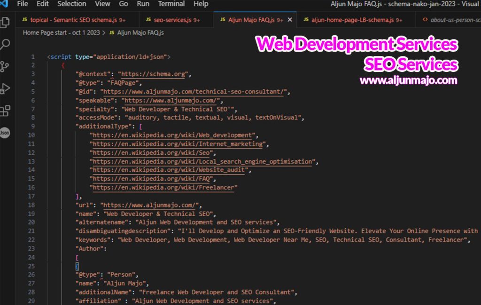Open the Selection menu
The width and height of the screenshot is (481, 305).
click(72, 4)
